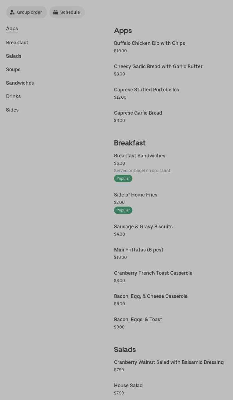Jump to the Breakfast category

(x=17, y=43)
